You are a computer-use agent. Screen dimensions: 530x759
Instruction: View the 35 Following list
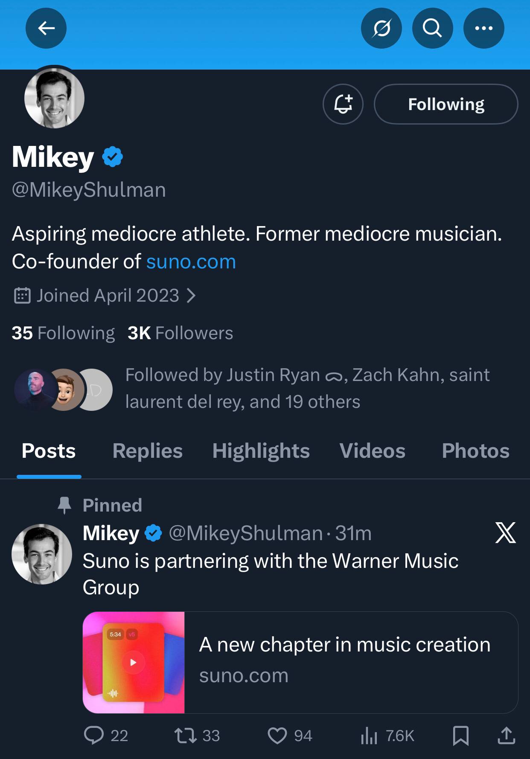coord(63,333)
